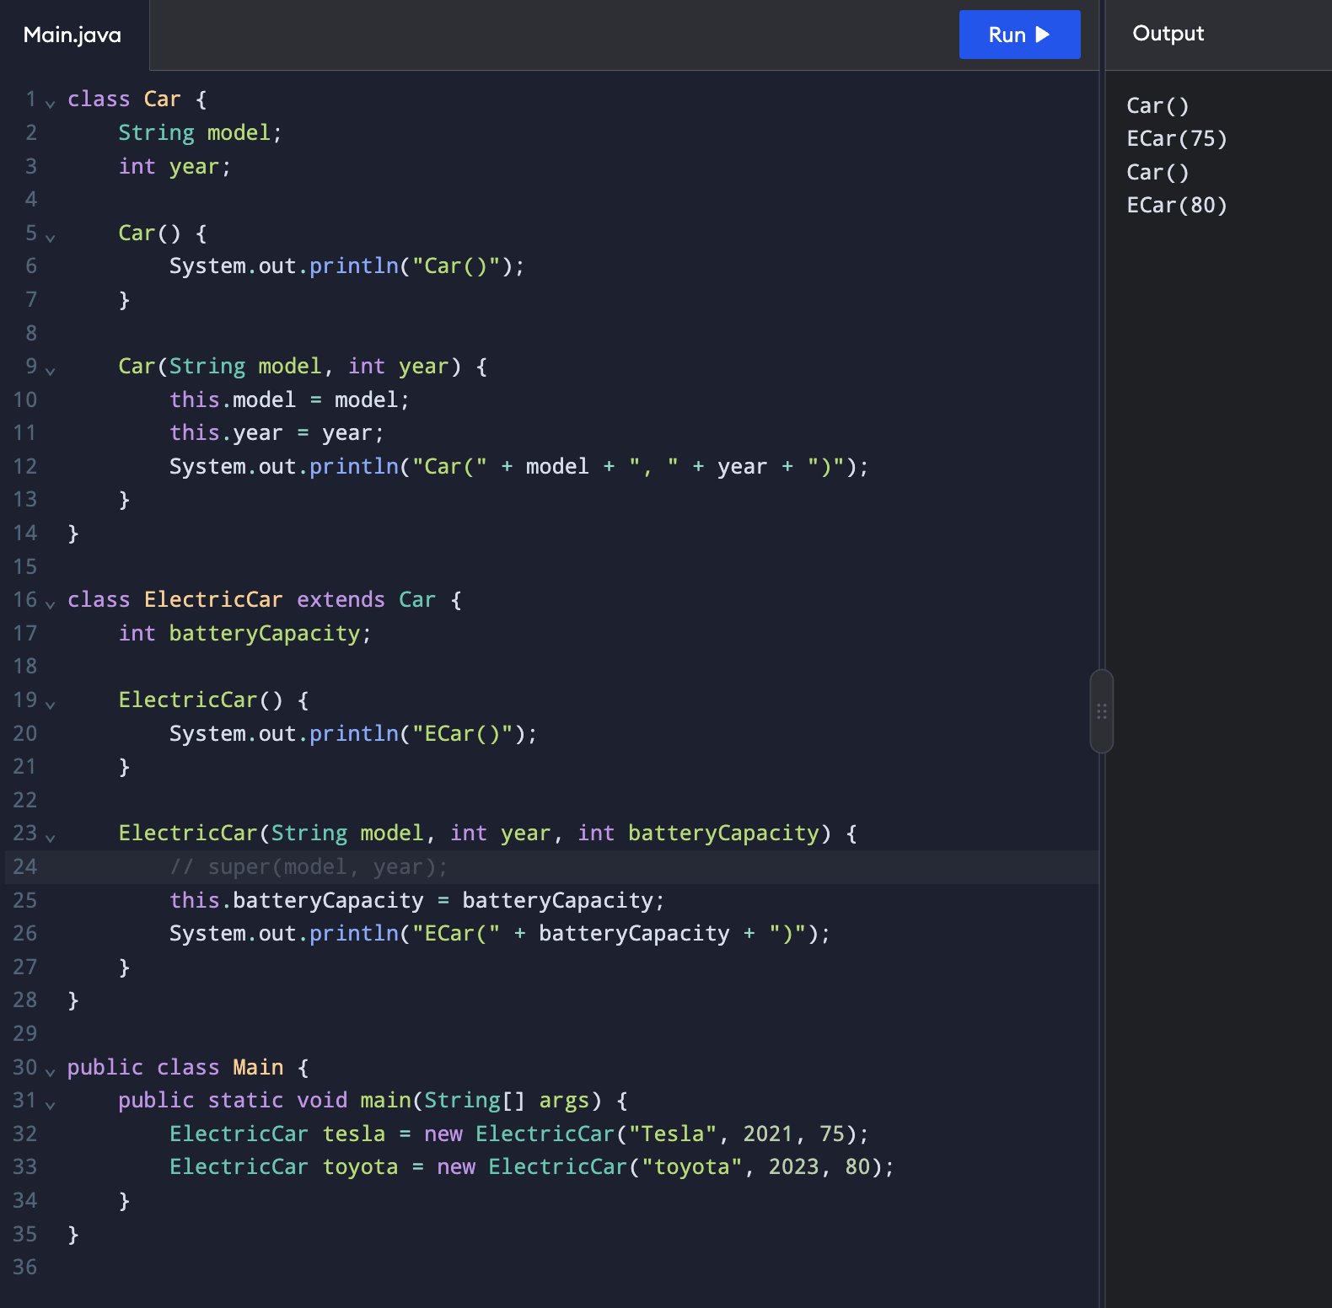Click line number 12 in the gutter
The height and width of the screenshot is (1308, 1332).
coord(25,466)
